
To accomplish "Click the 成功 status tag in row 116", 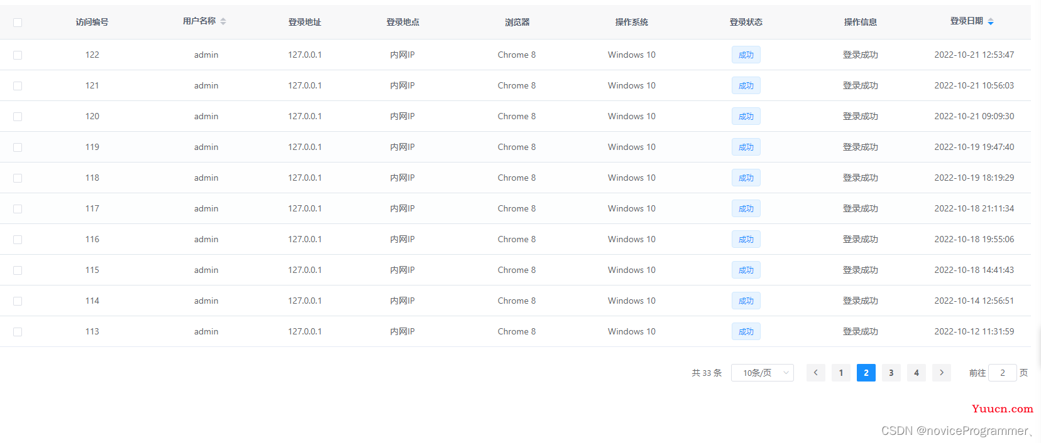I will 746,239.
